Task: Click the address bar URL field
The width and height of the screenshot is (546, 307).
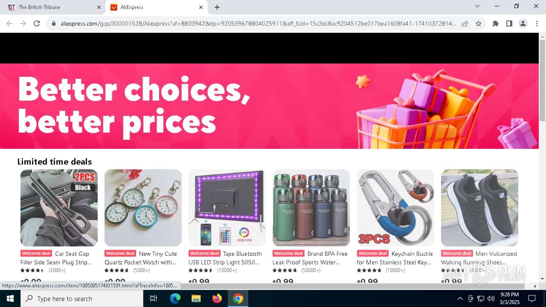Action: 258,23
